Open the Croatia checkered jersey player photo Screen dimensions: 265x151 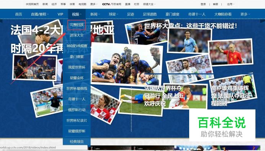click(x=105, y=106)
